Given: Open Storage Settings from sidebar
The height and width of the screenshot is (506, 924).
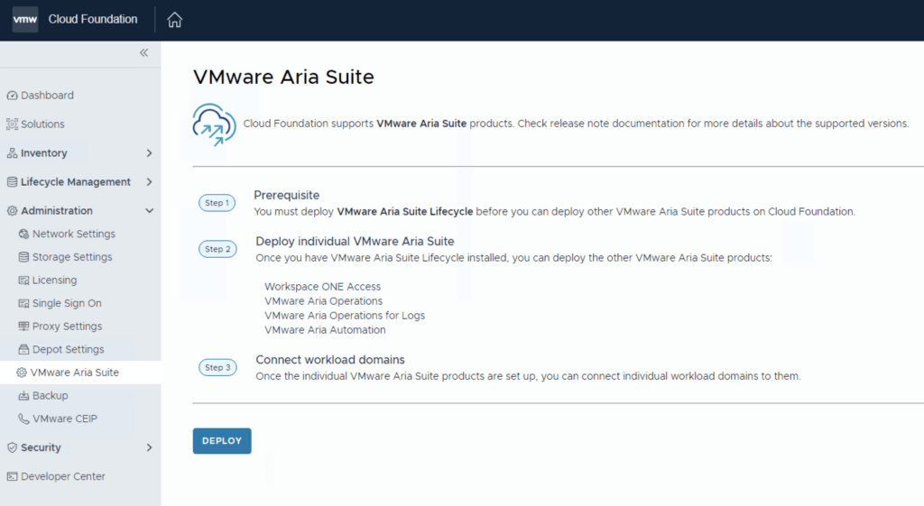Looking at the screenshot, I should coord(72,257).
